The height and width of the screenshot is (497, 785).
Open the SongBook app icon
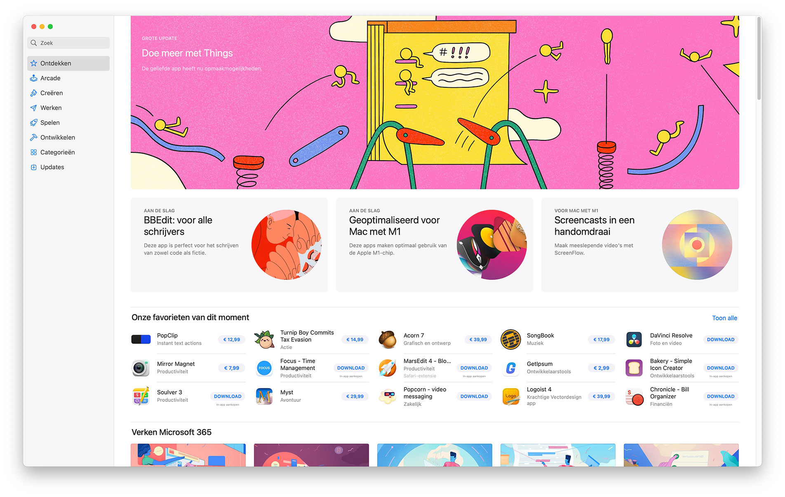click(511, 340)
